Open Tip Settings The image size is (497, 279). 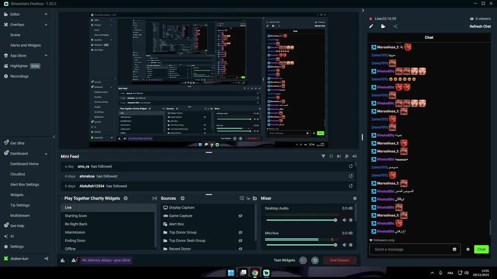tap(20, 205)
